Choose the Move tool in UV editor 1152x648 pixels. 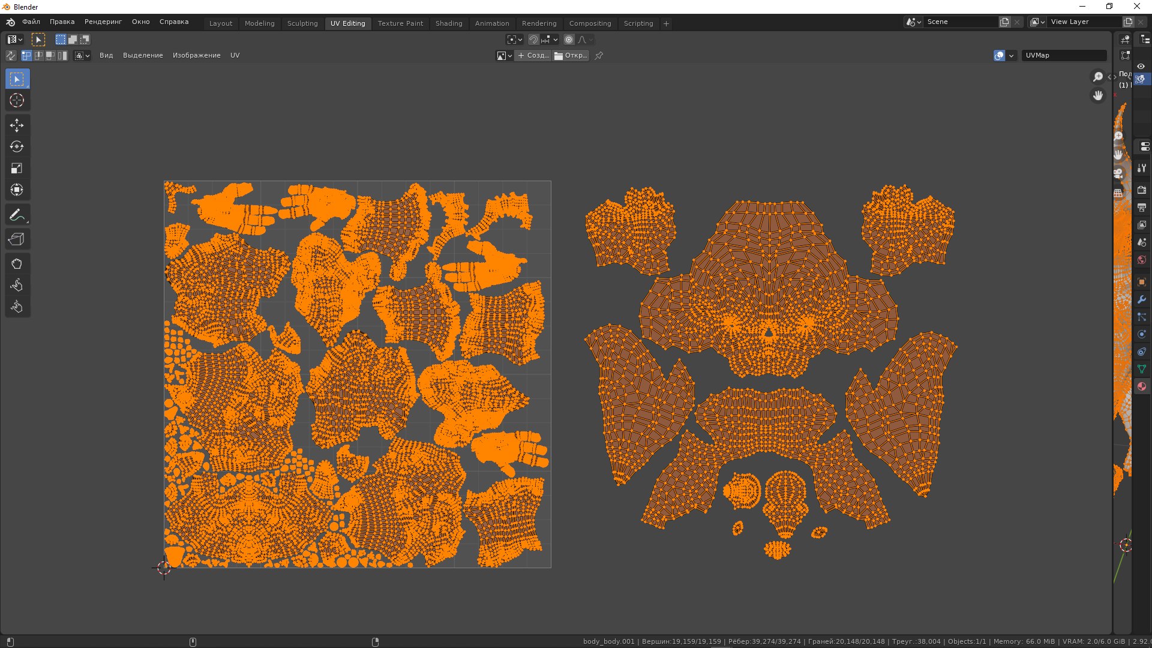click(x=17, y=125)
